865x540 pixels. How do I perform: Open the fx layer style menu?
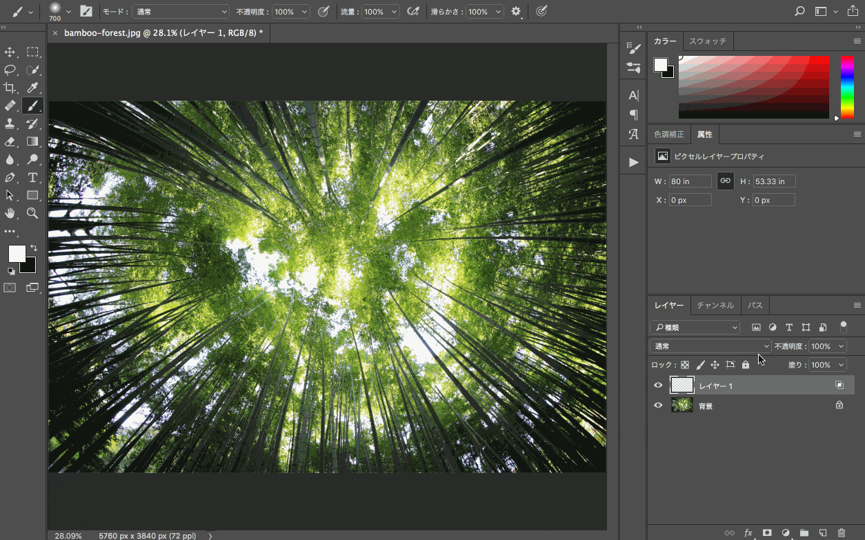click(x=748, y=532)
